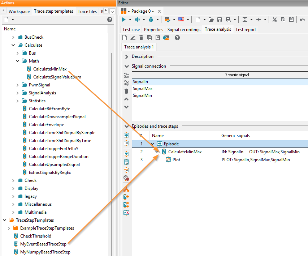Expand the BusCheck folder
308x256 pixels.
click(x=13, y=37)
